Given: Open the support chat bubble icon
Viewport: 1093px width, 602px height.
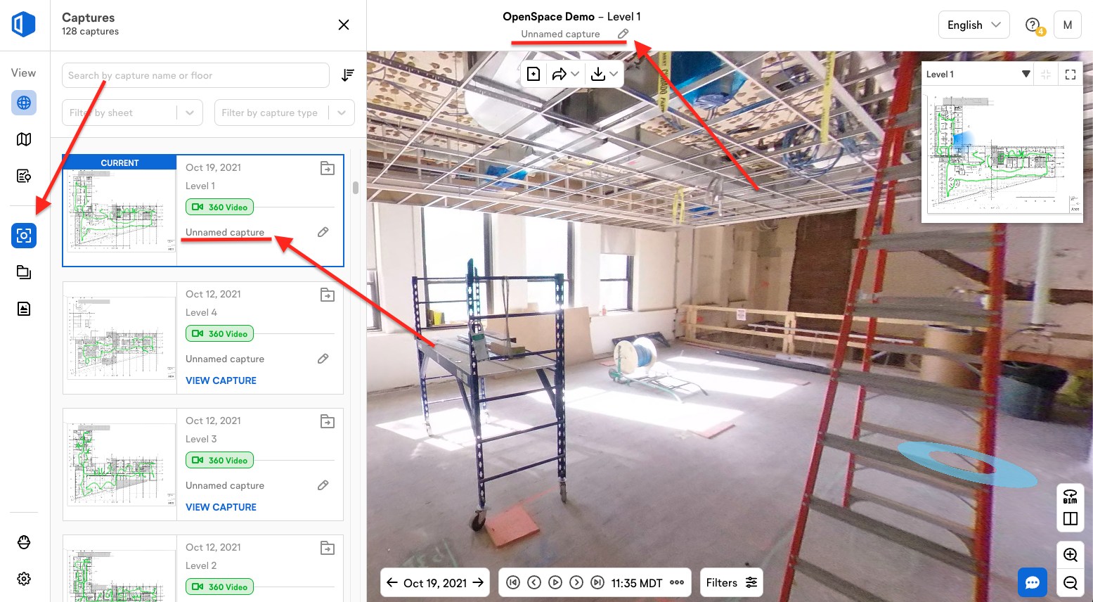Looking at the screenshot, I should coord(1033,582).
